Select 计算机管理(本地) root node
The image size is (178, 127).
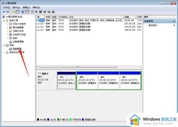[x=14, y=17]
